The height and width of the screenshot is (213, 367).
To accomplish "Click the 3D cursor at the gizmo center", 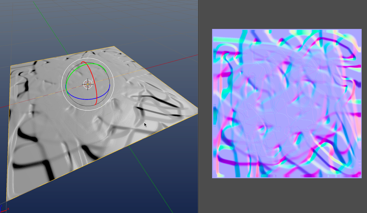I will point(88,84).
